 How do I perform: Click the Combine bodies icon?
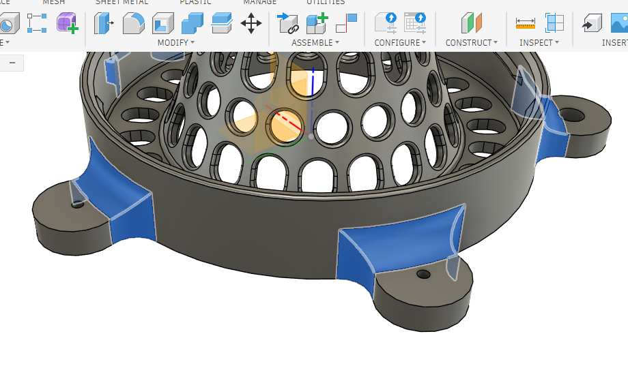click(192, 24)
